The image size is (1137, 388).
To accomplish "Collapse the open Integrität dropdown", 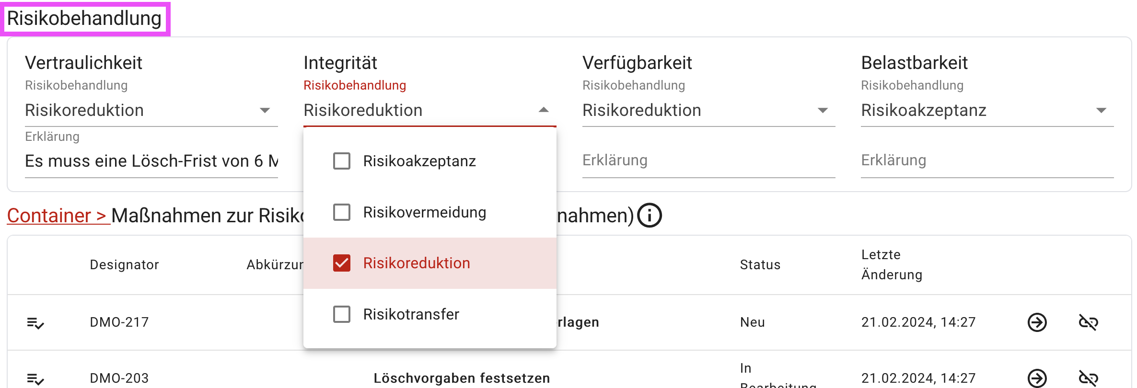I will [543, 110].
